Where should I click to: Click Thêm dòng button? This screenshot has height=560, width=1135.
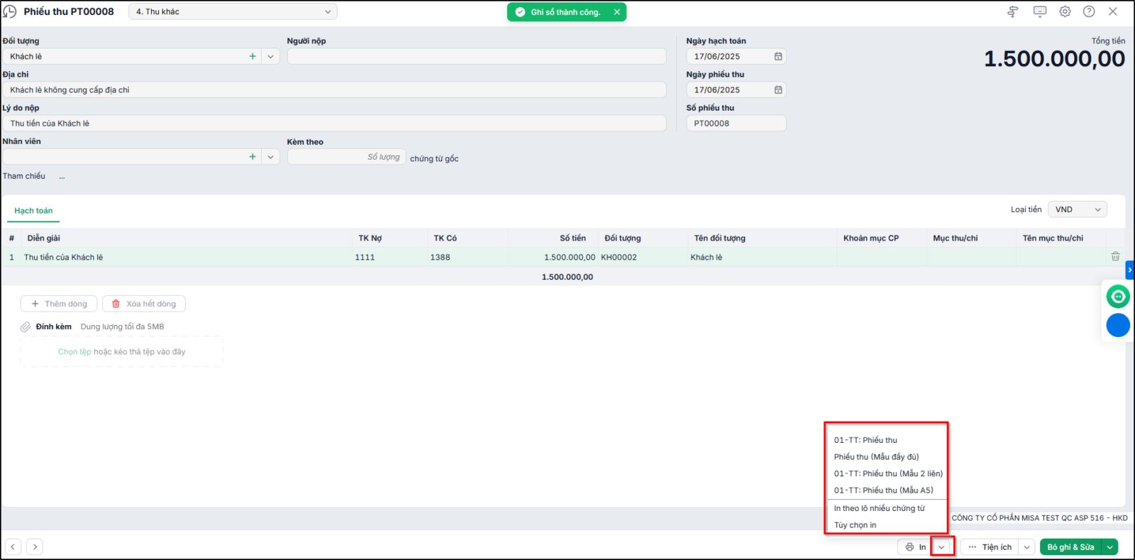click(x=59, y=304)
